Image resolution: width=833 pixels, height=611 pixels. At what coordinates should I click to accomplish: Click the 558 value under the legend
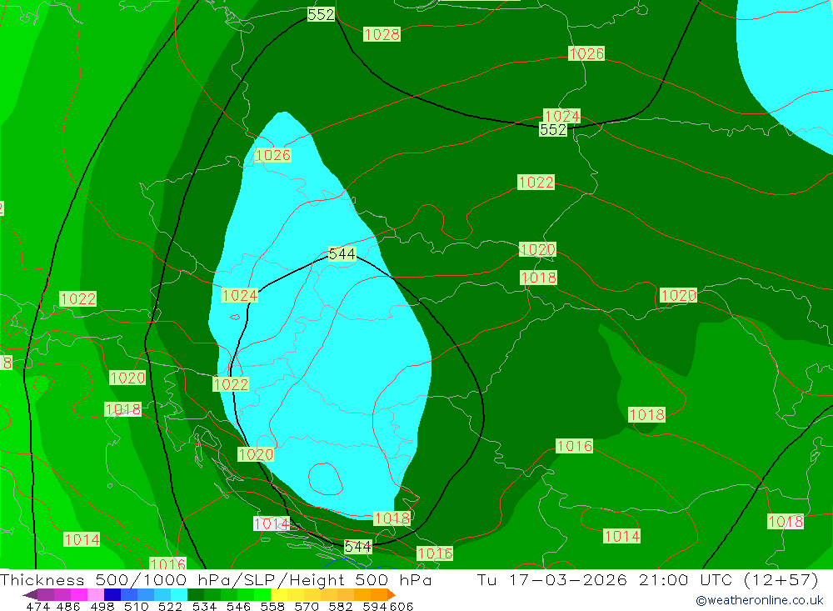tap(272, 607)
